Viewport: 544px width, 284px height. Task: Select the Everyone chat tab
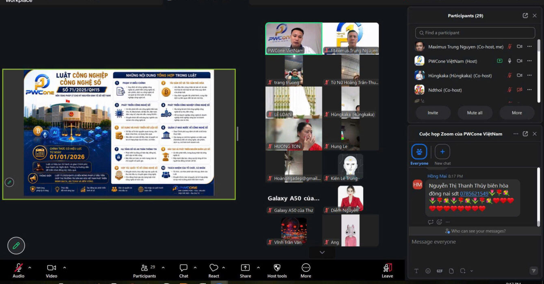[x=419, y=155]
